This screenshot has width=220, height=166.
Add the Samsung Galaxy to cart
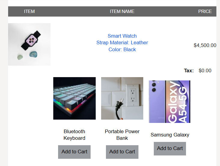(x=170, y=149)
